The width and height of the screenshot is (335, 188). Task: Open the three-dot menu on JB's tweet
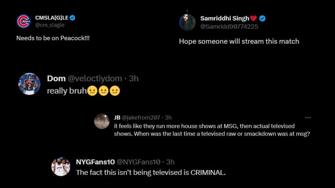pyautogui.click(x=308, y=117)
